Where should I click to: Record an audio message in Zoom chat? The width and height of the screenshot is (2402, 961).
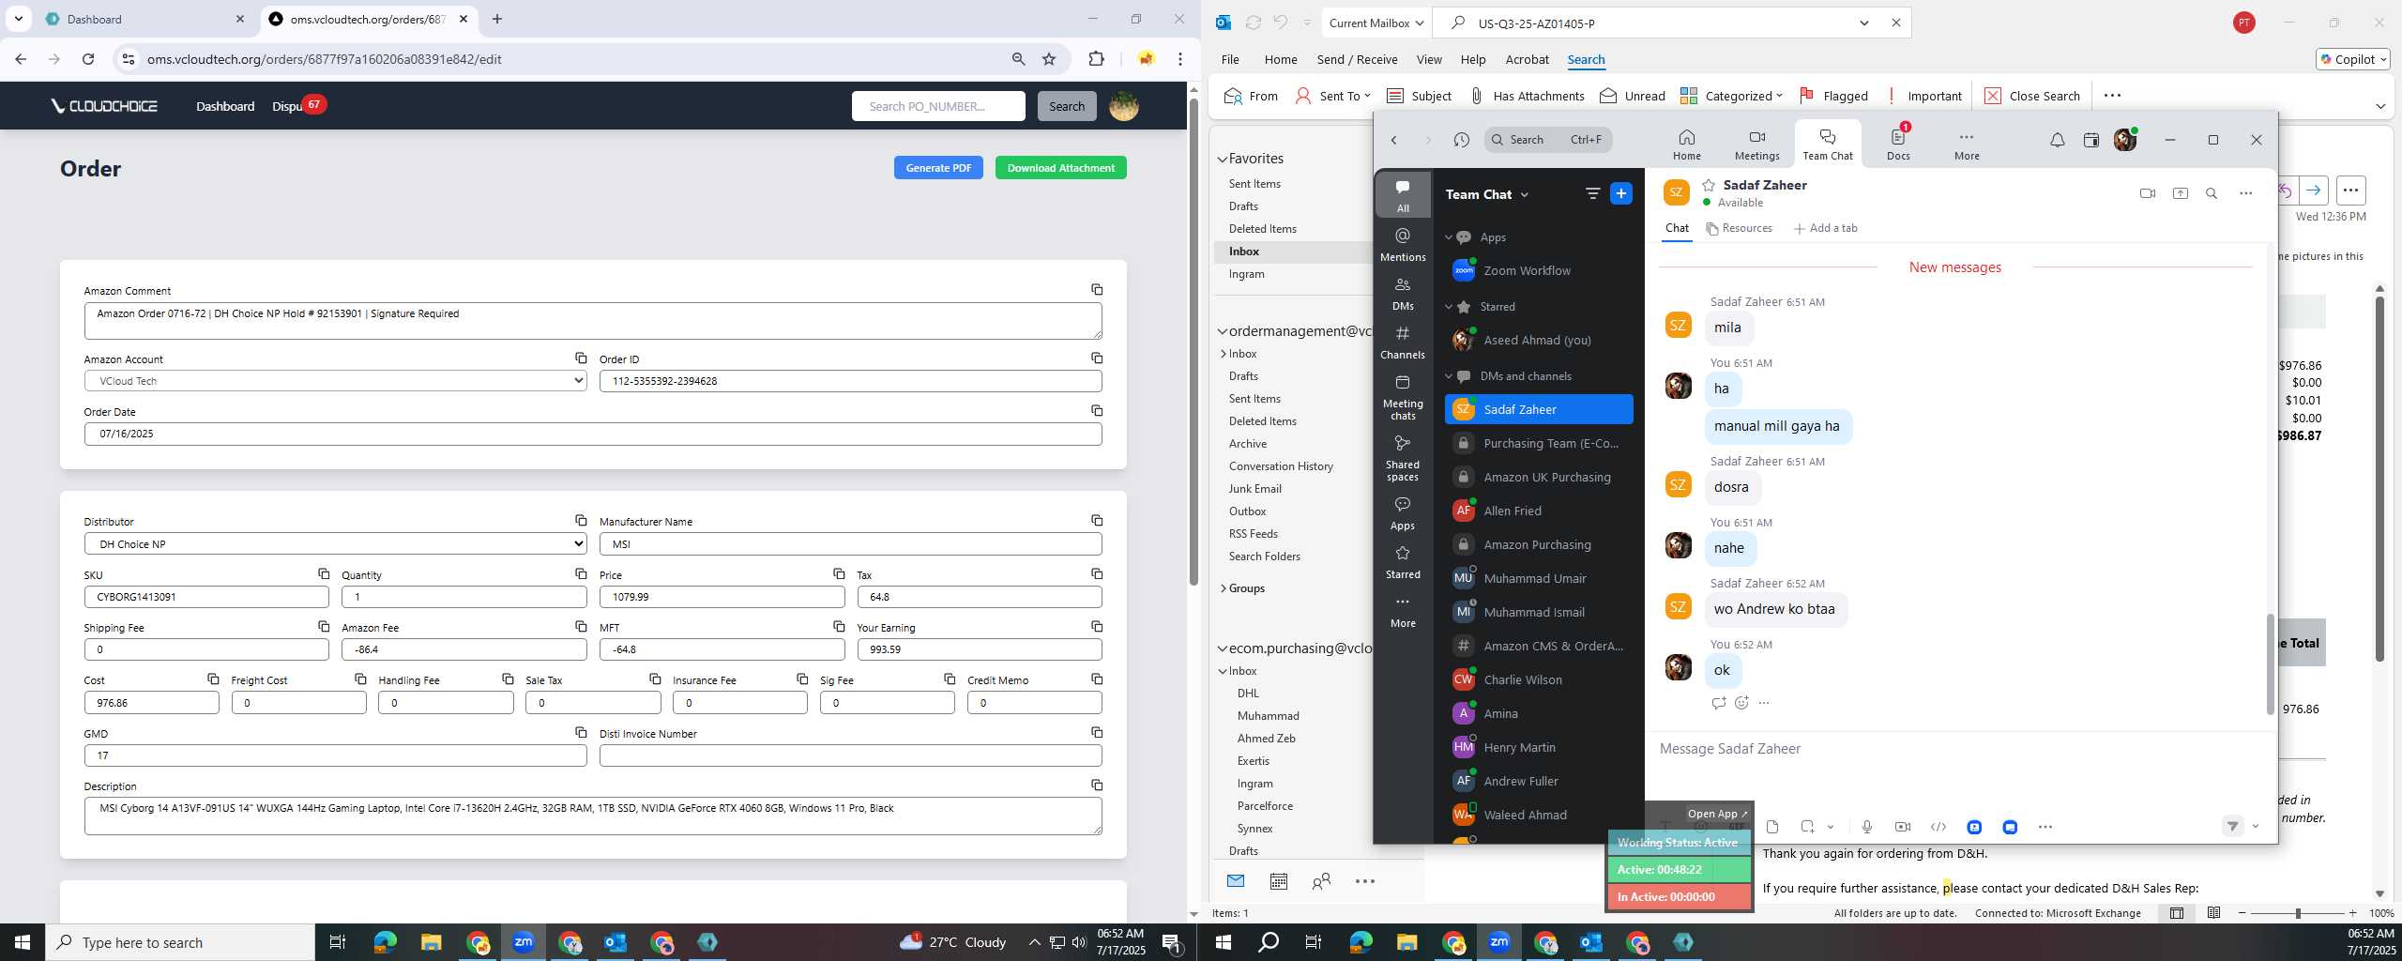pyautogui.click(x=1866, y=827)
